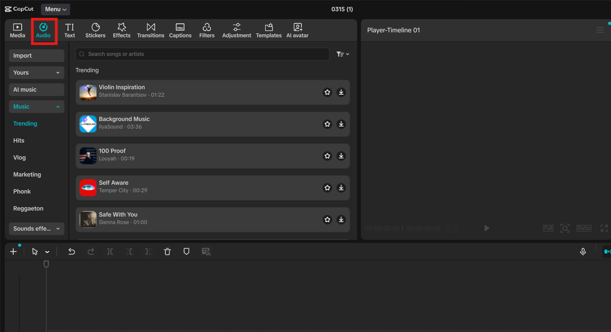
Task: Download the Self Aware track
Action: click(x=341, y=188)
